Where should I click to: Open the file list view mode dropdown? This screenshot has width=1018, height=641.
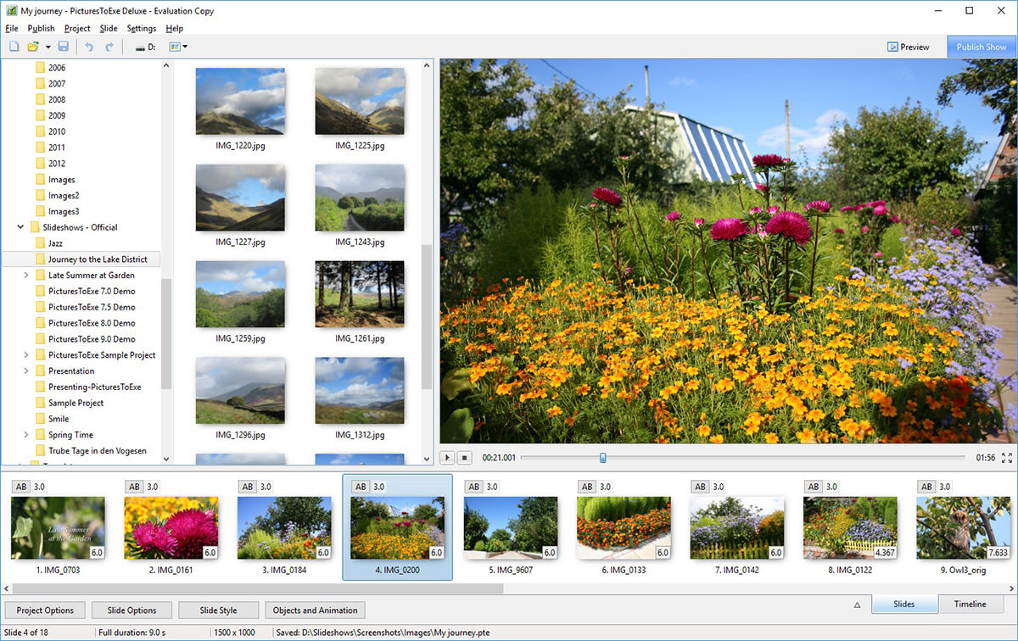(x=178, y=47)
